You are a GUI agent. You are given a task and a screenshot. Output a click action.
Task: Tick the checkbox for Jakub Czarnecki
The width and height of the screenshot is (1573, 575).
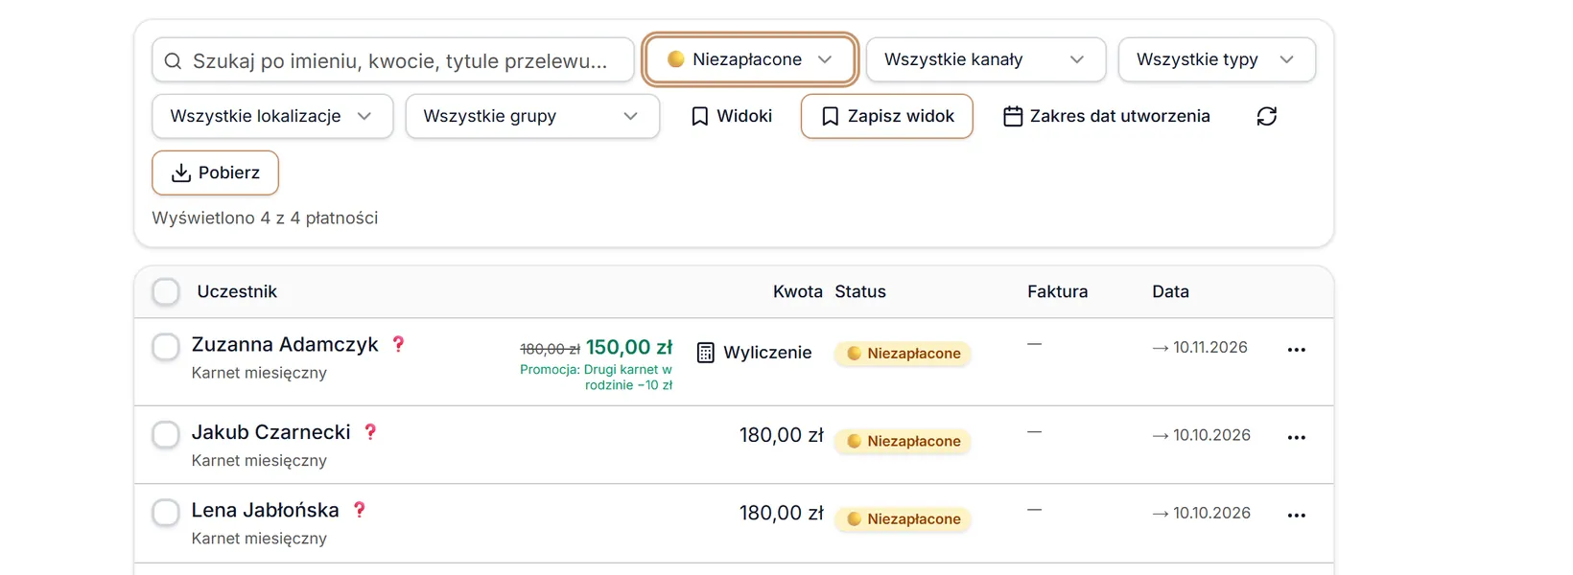coord(166,434)
